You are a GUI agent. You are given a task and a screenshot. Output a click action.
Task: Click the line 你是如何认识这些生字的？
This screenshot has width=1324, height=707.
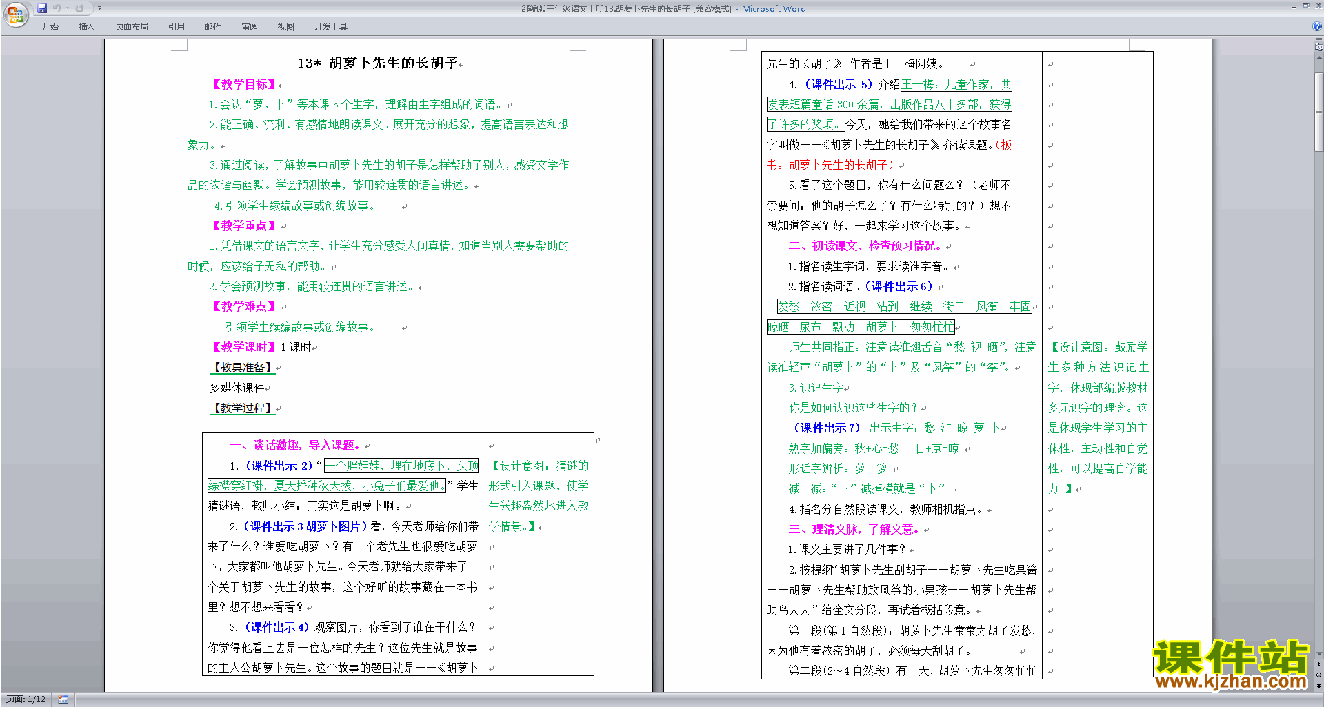(x=854, y=408)
